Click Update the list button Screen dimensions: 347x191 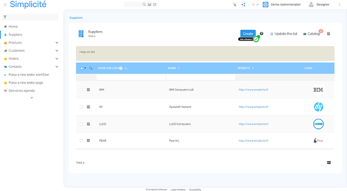coord(284,34)
